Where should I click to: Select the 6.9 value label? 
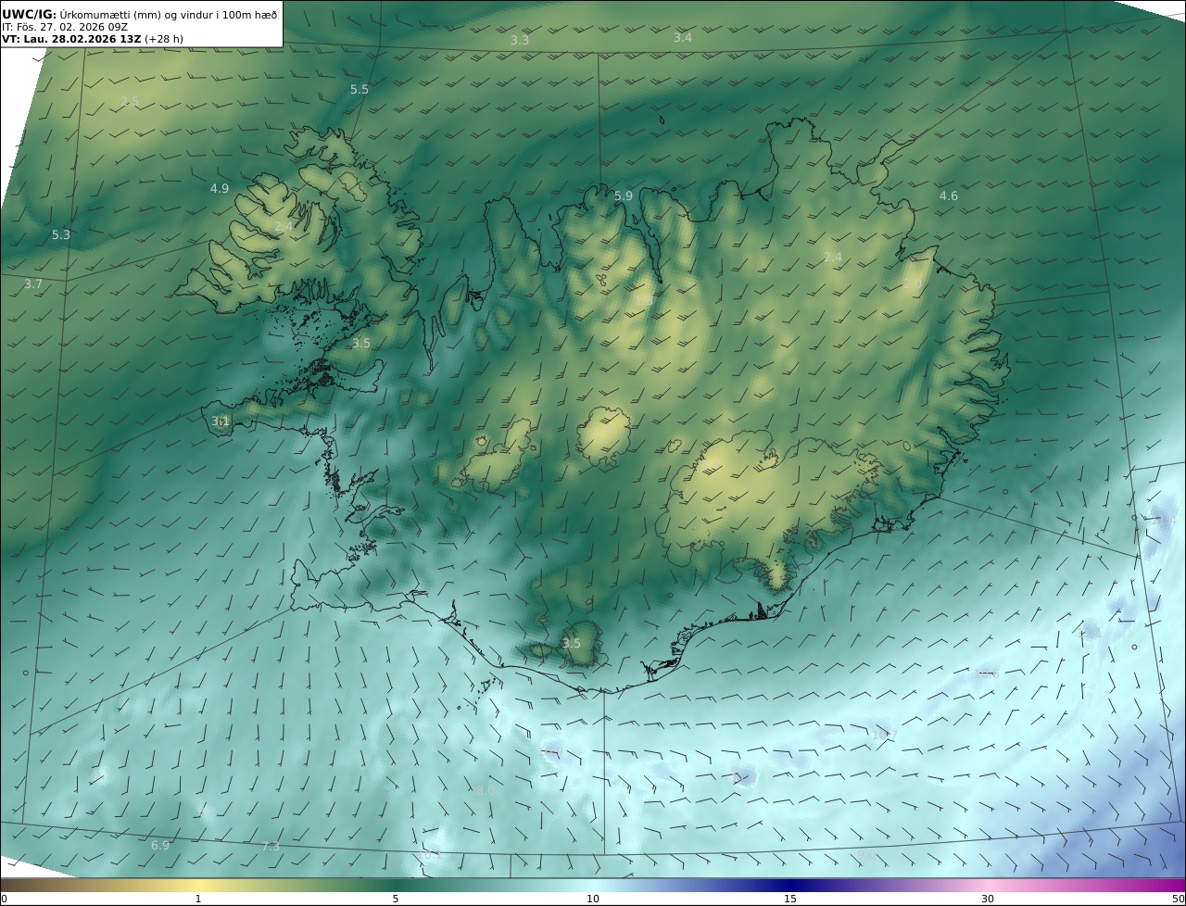[x=159, y=845]
